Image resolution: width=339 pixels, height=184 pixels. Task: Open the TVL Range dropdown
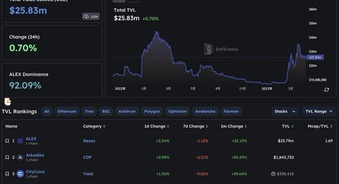tap(319, 111)
